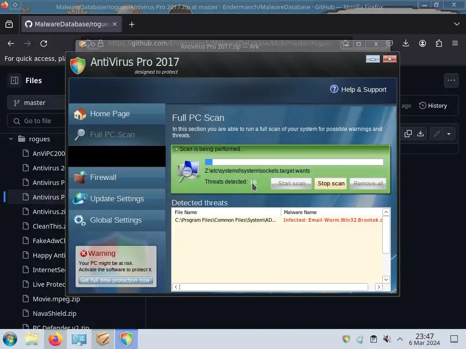
Task: Open a new Firefox tab
Action: tap(132, 25)
